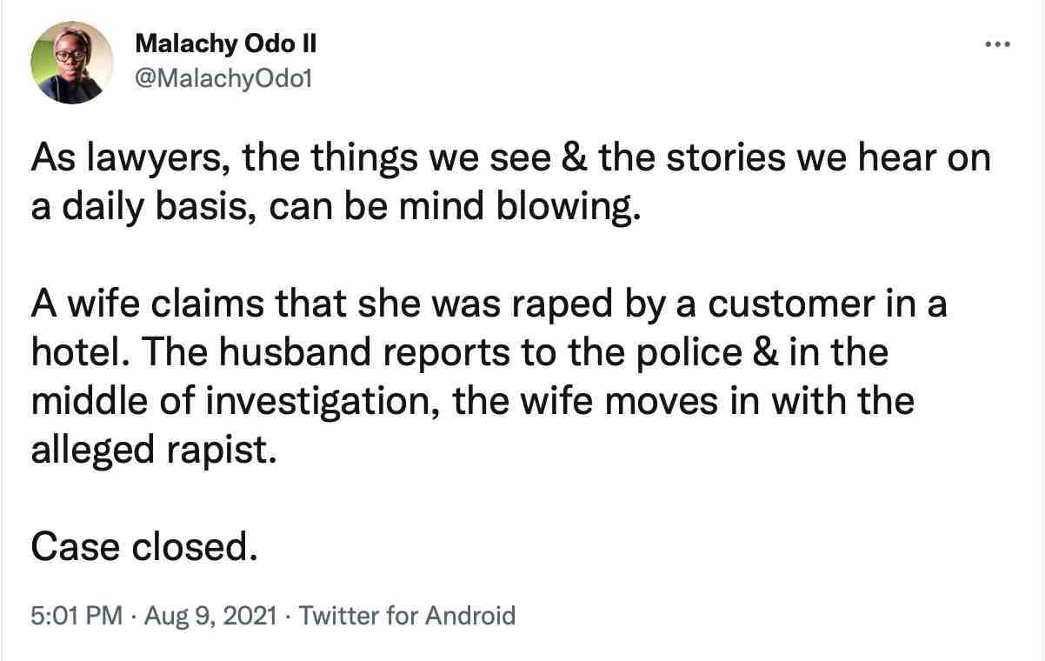Click the line "a daily basis, can be mind blowing."
Viewport: 1045px width, 661px height.
tap(336, 210)
